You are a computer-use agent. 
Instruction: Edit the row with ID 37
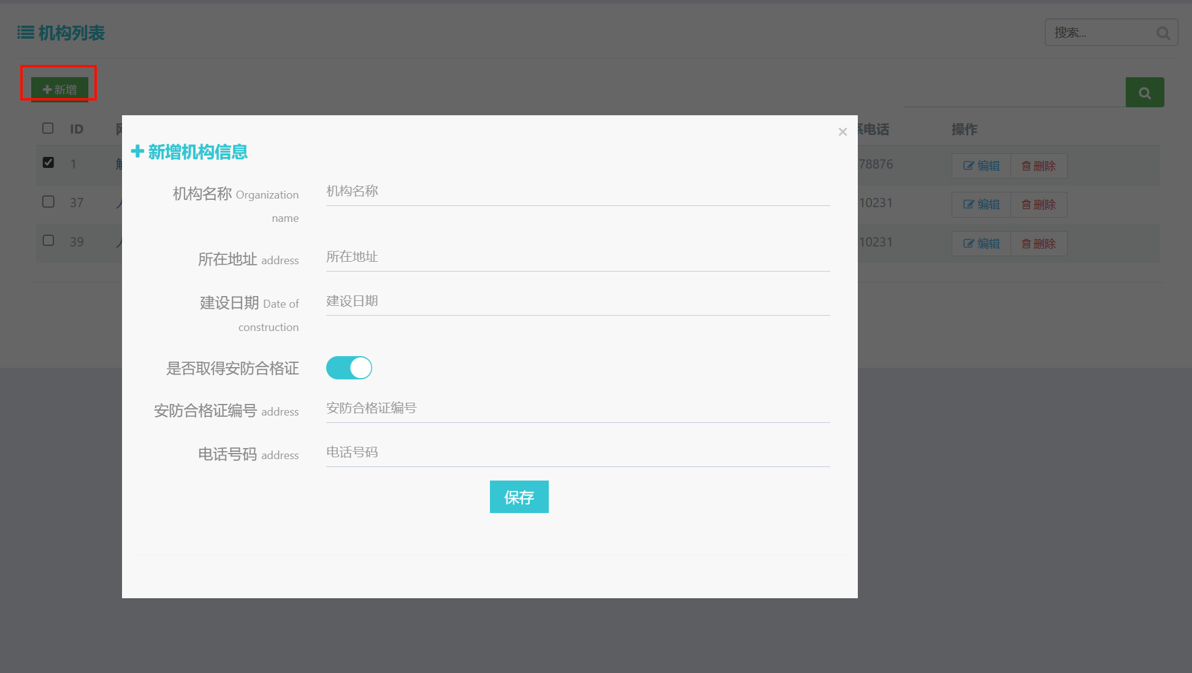981,205
